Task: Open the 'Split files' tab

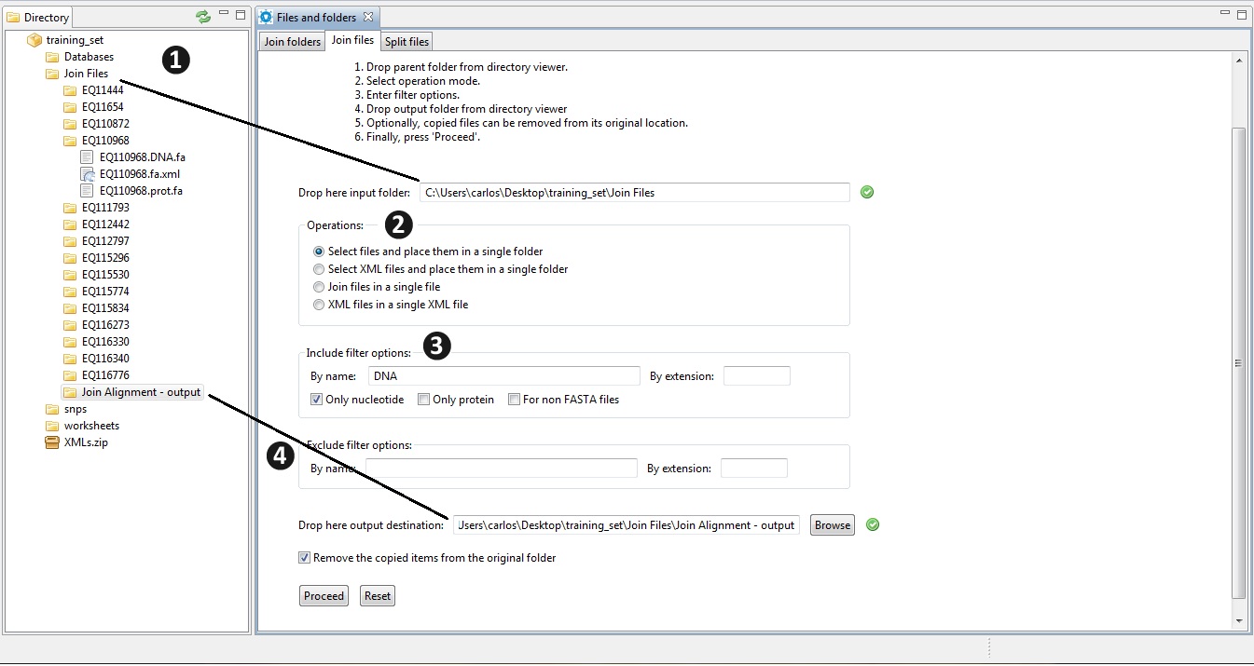Action: coord(407,42)
